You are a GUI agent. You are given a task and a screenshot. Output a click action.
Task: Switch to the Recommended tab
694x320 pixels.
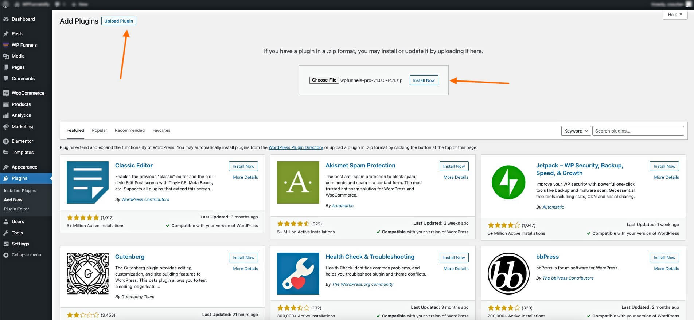point(130,130)
